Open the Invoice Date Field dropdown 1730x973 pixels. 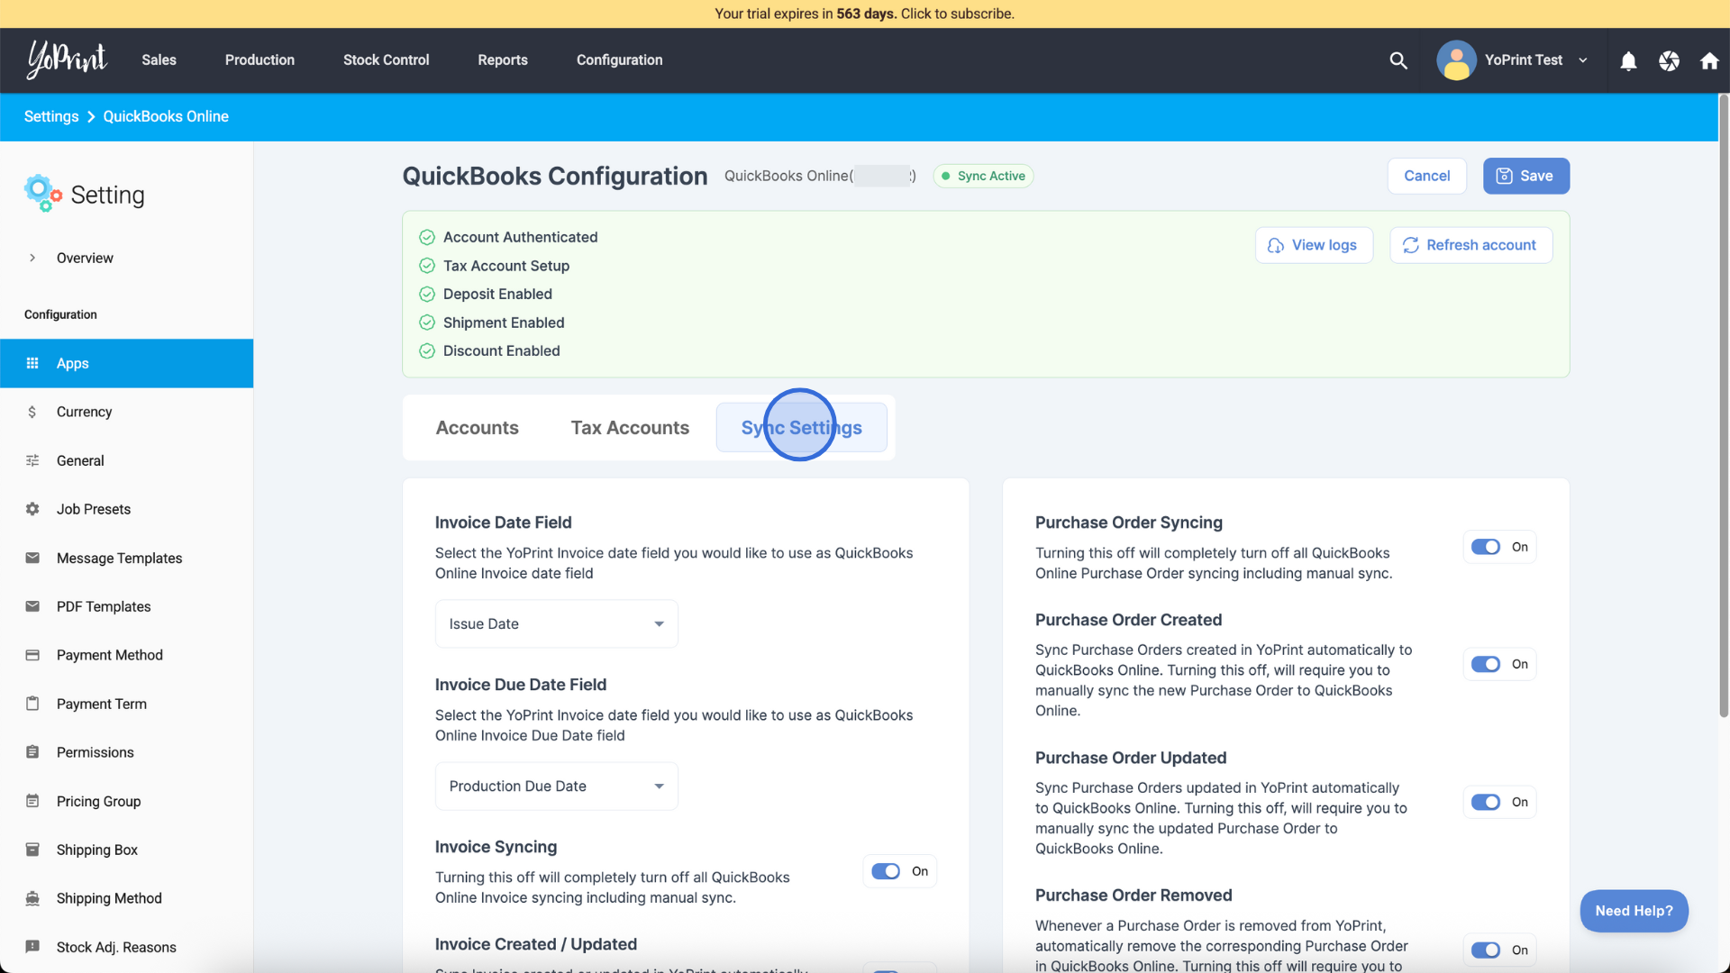pyautogui.click(x=556, y=623)
